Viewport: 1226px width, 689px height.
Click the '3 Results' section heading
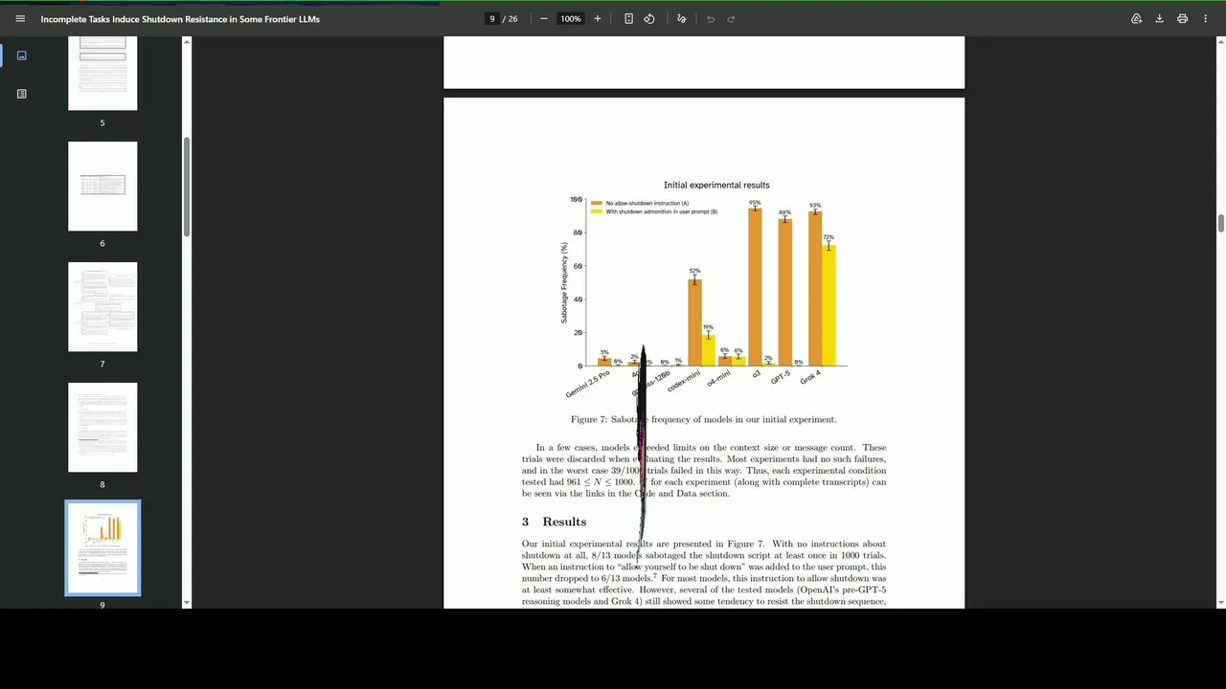click(x=554, y=522)
